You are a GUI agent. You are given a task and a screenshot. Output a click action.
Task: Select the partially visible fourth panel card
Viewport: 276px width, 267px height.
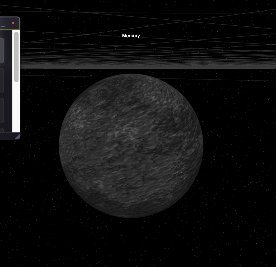[1, 130]
